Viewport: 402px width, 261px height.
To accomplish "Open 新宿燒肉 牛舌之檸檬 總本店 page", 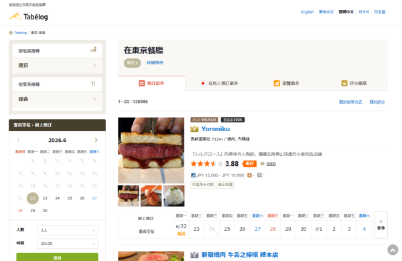I will click(x=239, y=255).
